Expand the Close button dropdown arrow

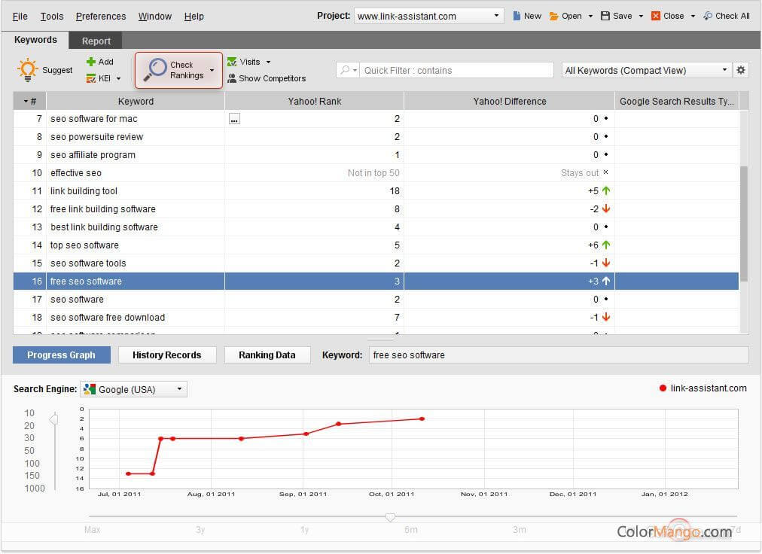(x=693, y=16)
